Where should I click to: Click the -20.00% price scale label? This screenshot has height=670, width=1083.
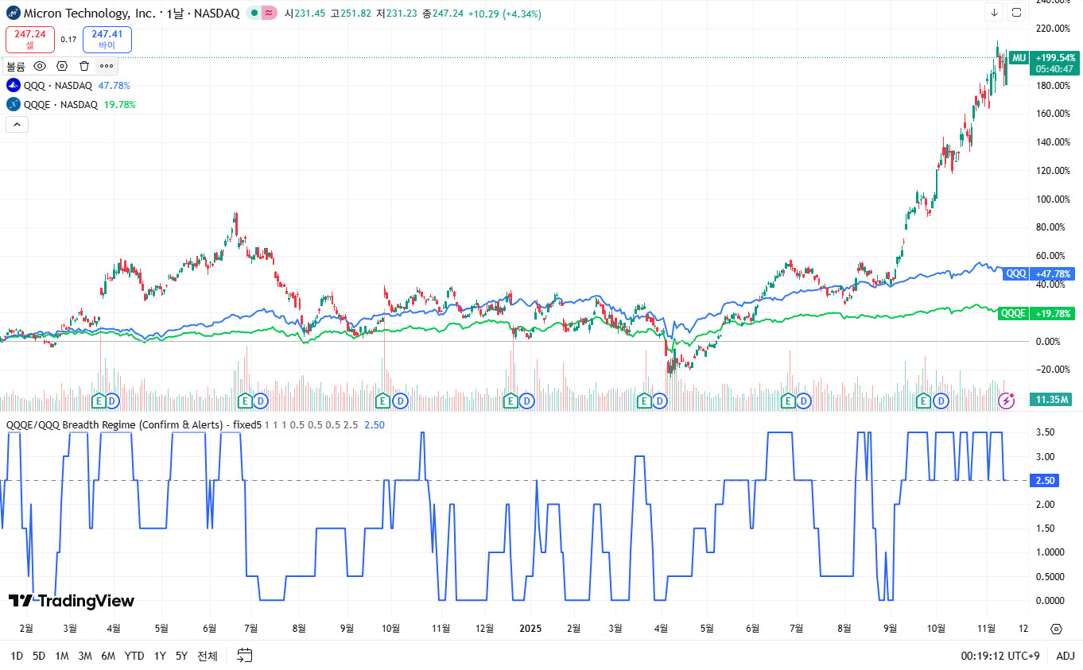click(1053, 370)
